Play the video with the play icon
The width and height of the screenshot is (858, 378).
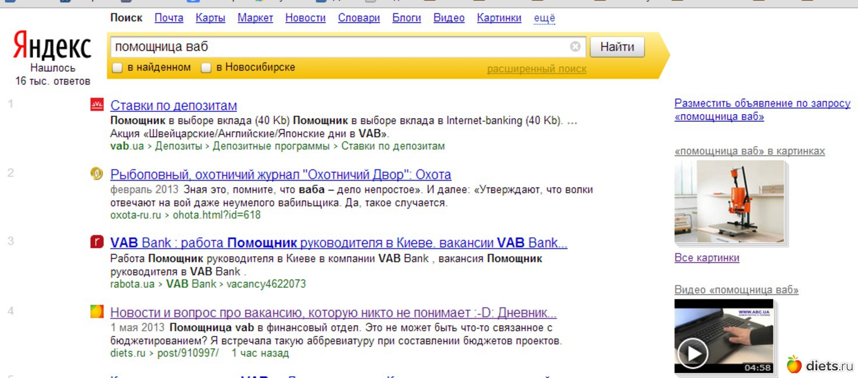692,353
